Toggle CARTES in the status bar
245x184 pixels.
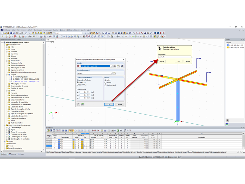156,157
